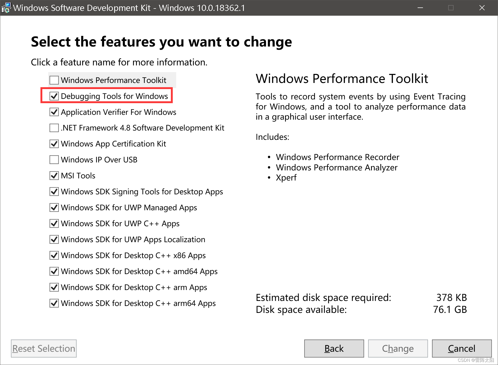Enable the Windows Performance Toolkit checkbox
The width and height of the screenshot is (498, 365).
(54, 80)
